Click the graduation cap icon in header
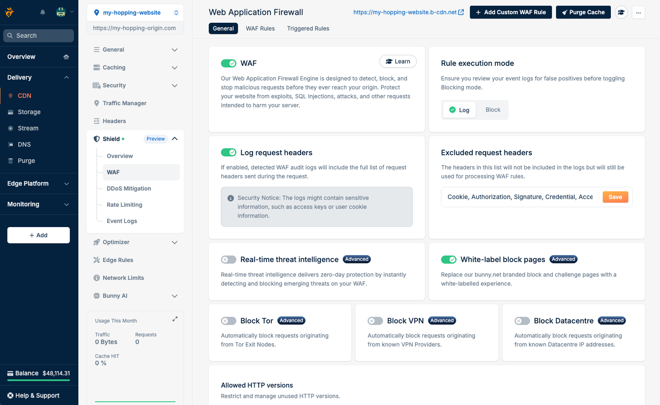Image resolution: width=660 pixels, height=405 pixels. coord(621,12)
